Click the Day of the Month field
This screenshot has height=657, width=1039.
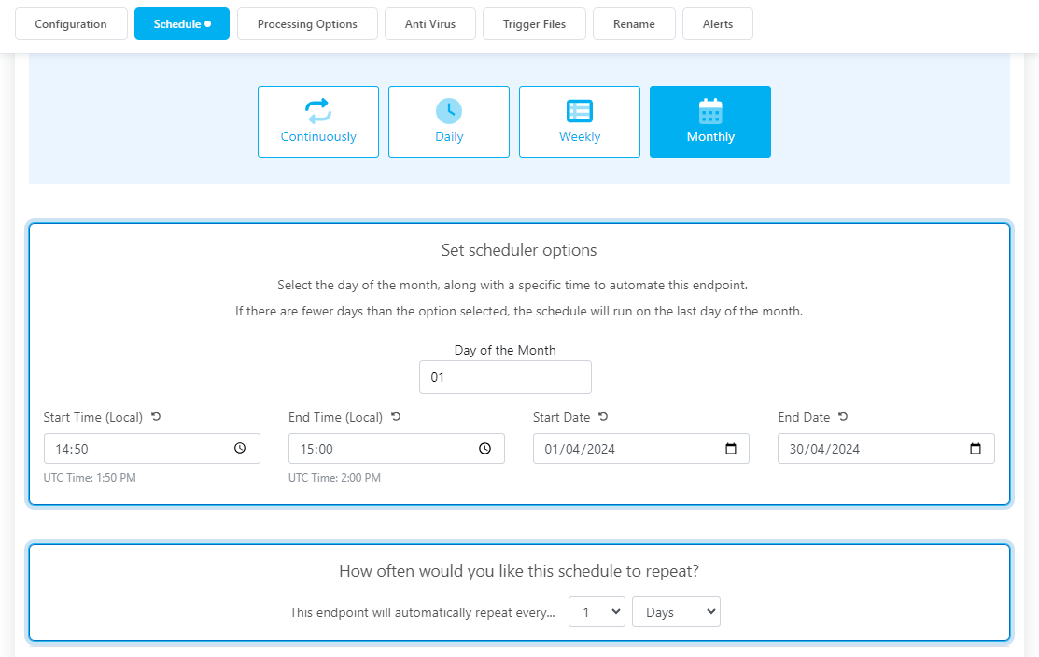pyautogui.click(x=505, y=377)
